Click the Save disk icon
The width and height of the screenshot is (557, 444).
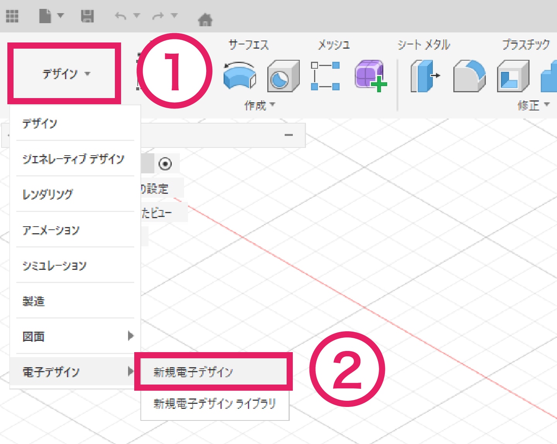87,16
